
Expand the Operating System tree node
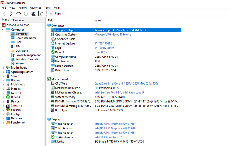click(x=3, y=72)
